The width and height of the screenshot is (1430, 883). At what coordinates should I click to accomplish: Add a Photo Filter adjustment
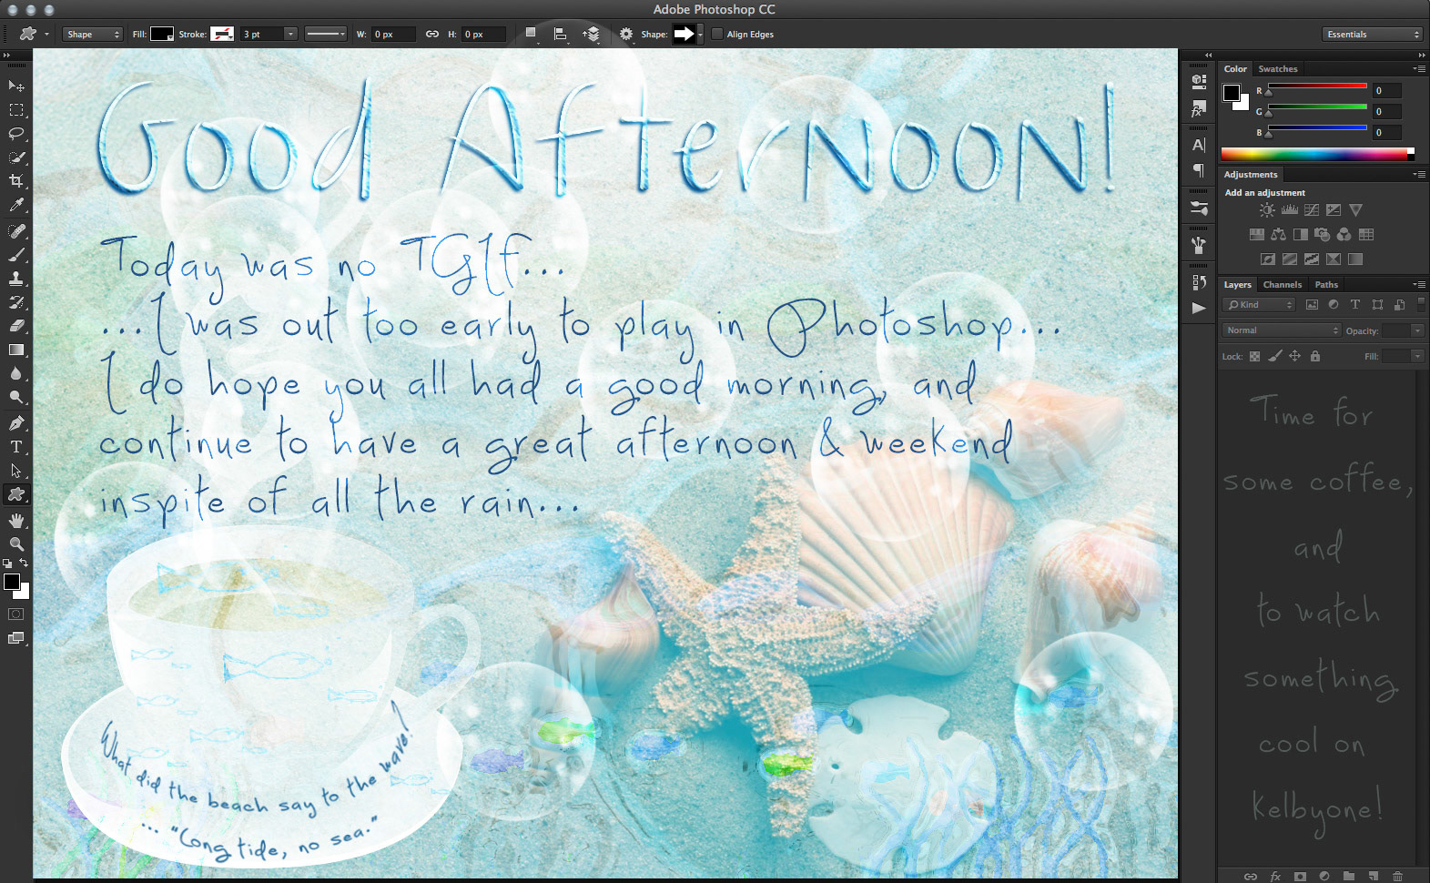pyautogui.click(x=1323, y=235)
